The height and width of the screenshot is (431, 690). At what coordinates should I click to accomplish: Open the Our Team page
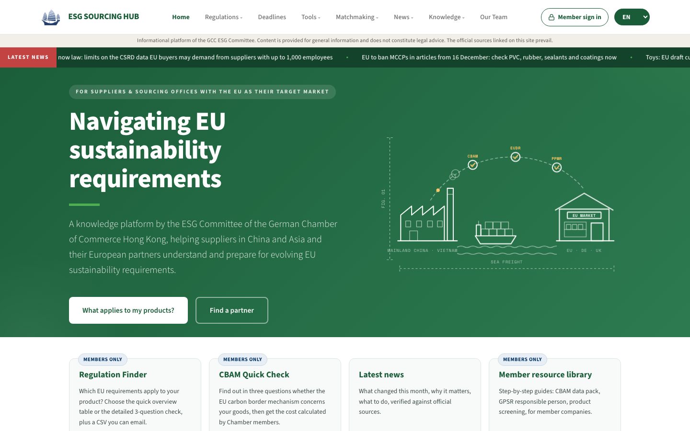coord(494,17)
